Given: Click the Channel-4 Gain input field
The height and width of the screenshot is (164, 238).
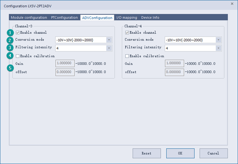Looking at the screenshot, I should click(175, 63).
